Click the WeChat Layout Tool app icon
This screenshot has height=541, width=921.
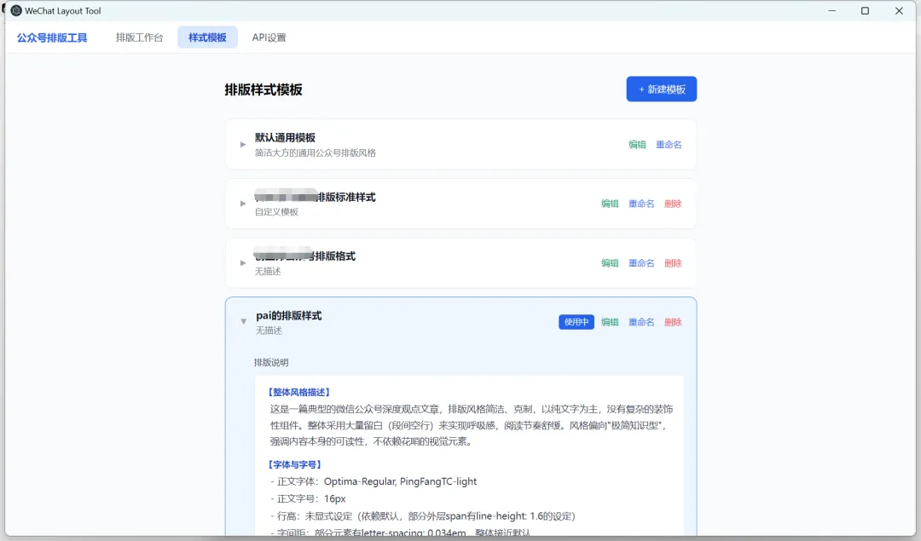click(x=16, y=10)
